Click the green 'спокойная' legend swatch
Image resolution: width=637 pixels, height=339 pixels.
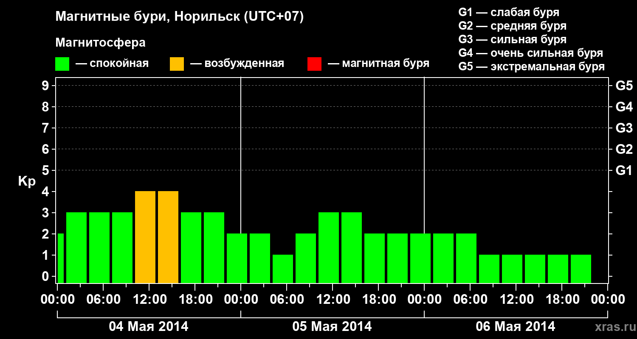62,64
